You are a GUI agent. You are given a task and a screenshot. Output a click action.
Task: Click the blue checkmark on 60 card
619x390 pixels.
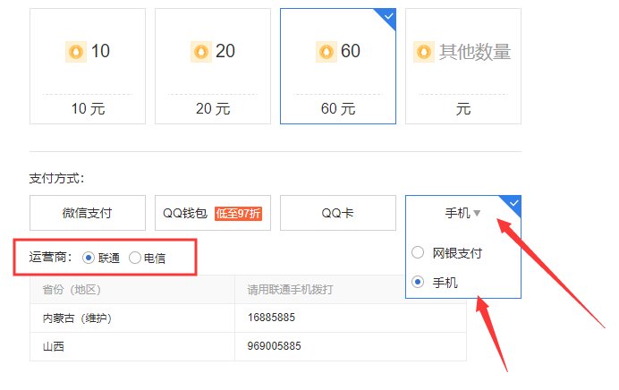388,17
